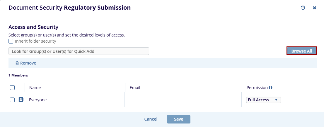
Task: Open the Full Access permission dropdown
Action: click(263, 100)
